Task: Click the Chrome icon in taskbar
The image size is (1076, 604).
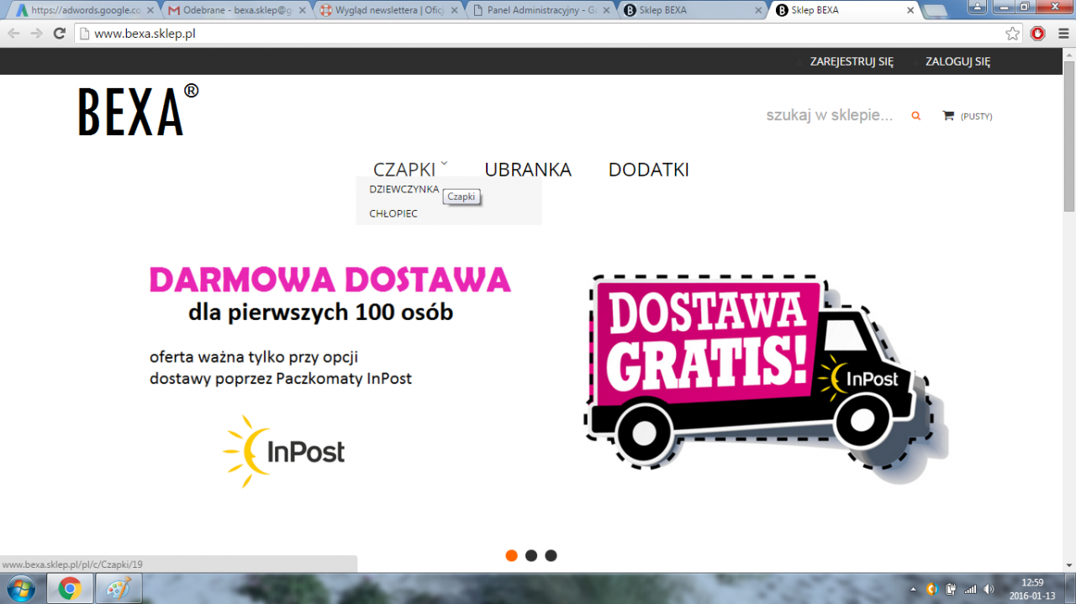Action: pyautogui.click(x=70, y=589)
